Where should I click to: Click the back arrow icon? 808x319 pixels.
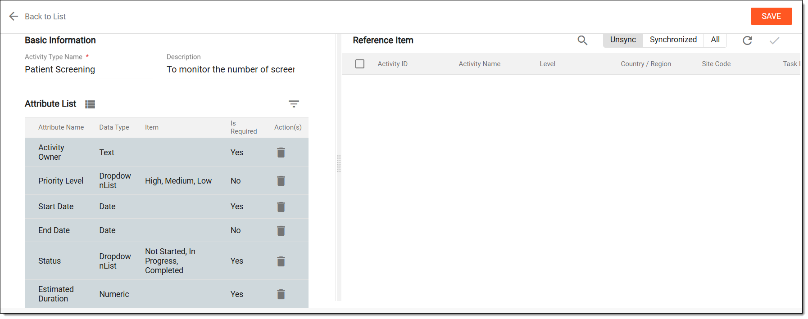click(x=14, y=16)
